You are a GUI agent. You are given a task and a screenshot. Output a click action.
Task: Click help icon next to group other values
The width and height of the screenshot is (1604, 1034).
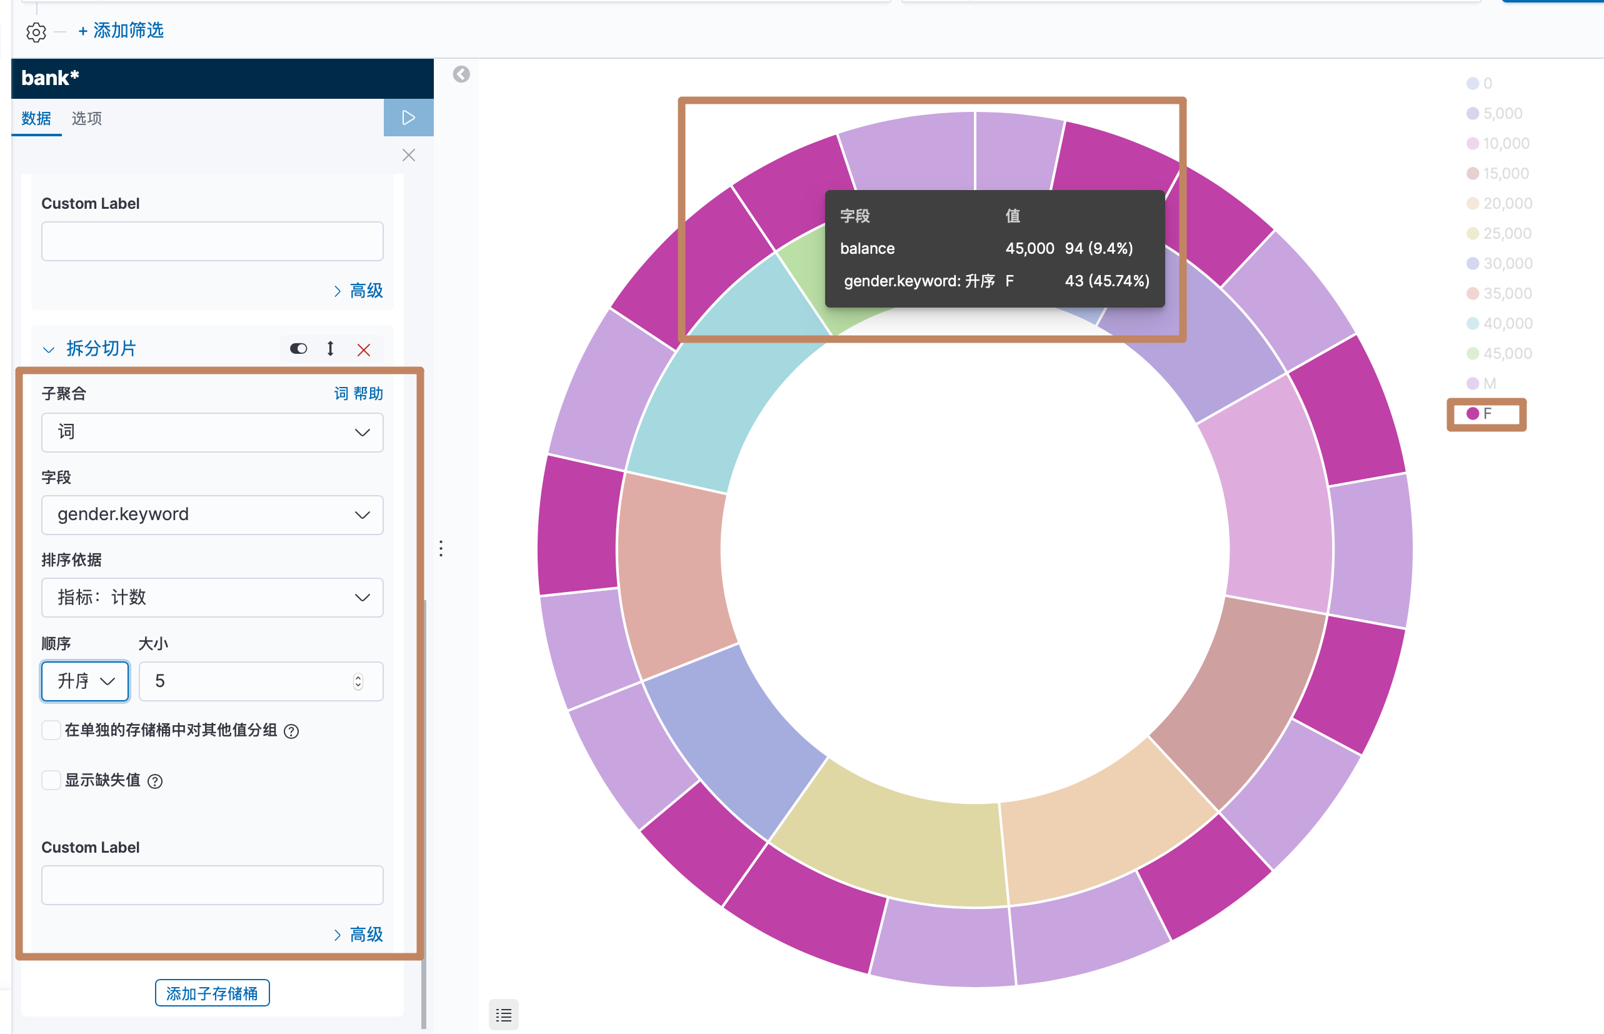[x=291, y=731]
